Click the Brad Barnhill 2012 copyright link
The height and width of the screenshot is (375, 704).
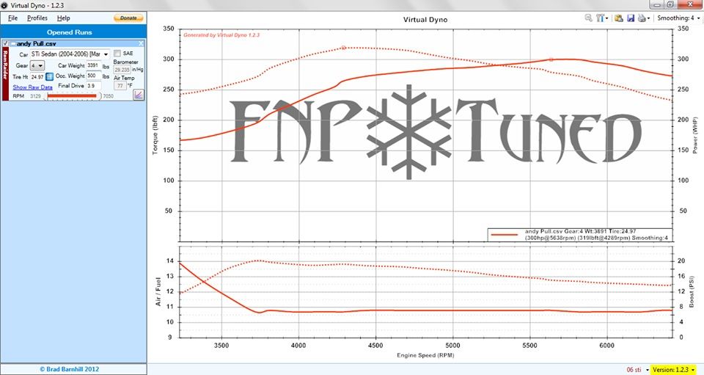click(x=70, y=369)
